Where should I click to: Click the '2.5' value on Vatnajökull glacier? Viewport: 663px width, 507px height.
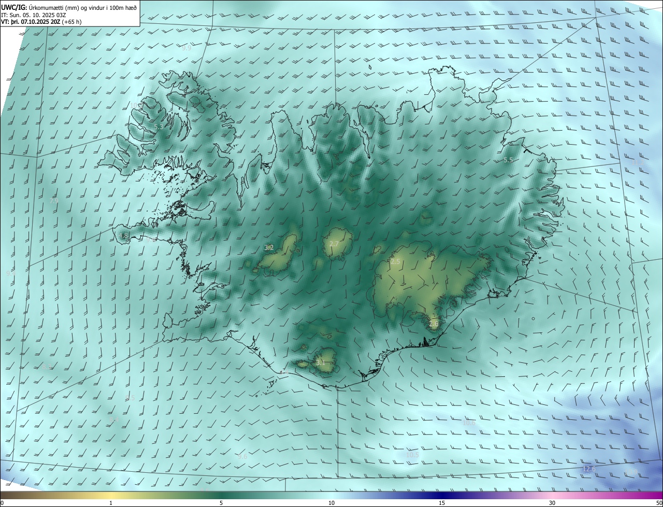[x=395, y=262]
